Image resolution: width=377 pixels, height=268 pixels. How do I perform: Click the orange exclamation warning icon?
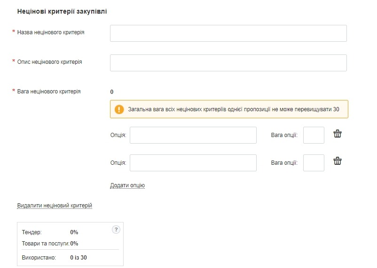pyautogui.click(x=119, y=109)
